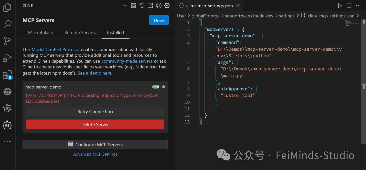Open the See a demo here link
This screenshot has height=170, width=366.
point(95,73)
